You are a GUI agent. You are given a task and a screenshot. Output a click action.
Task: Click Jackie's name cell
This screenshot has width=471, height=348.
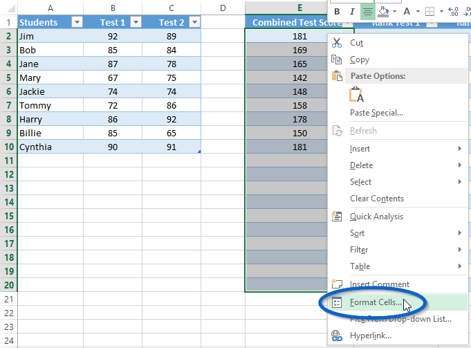(50, 91)
